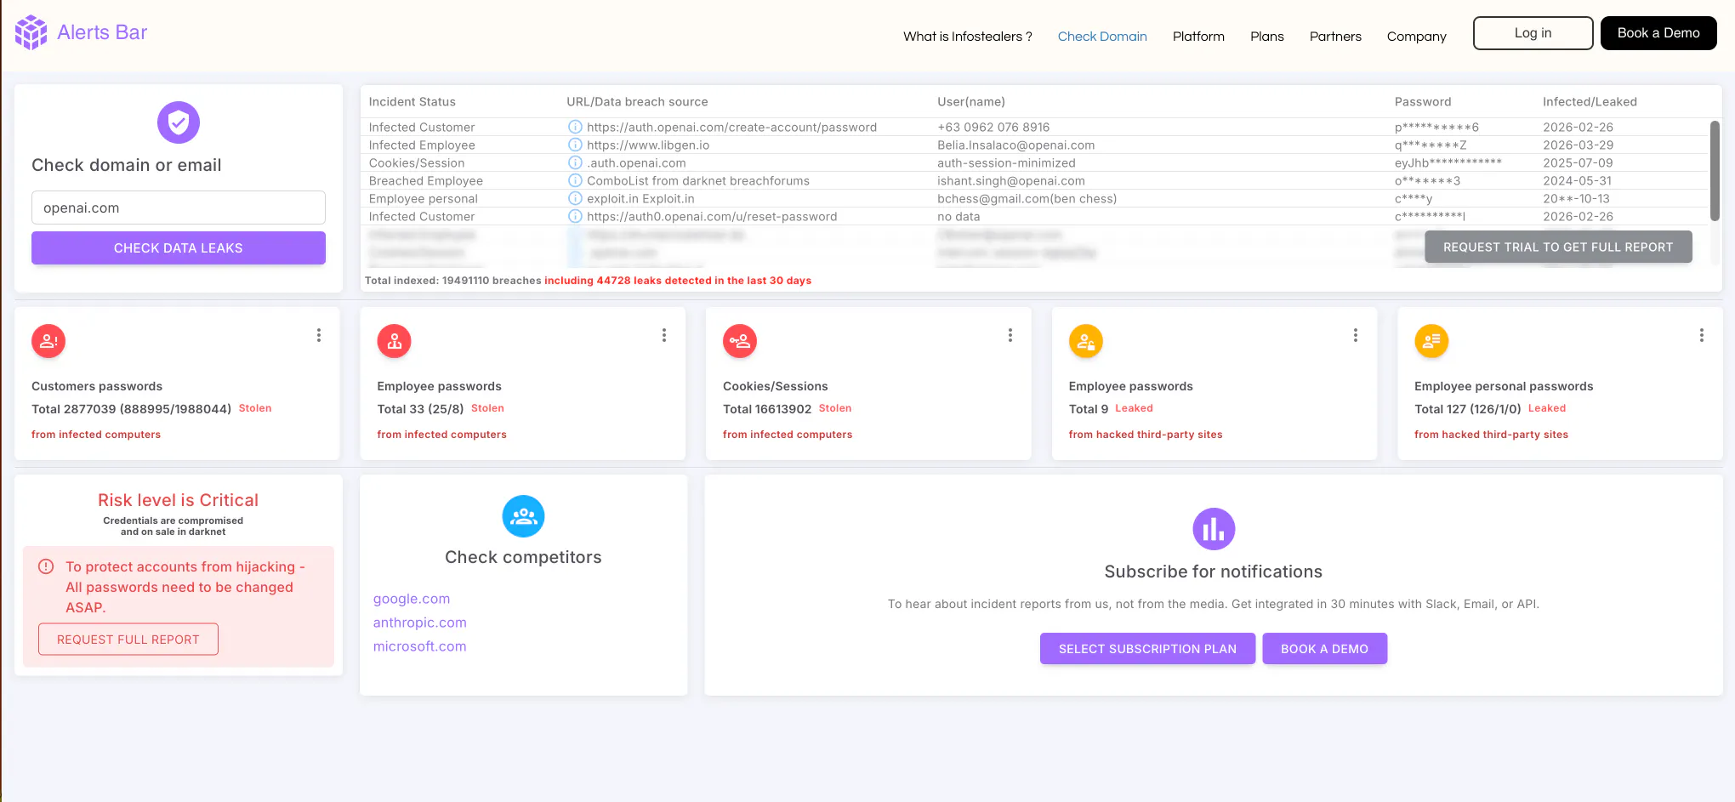Open options menu on leaked Employee passwords card
Screen dimensions: 1735x802
click(x=1356, y=335)
